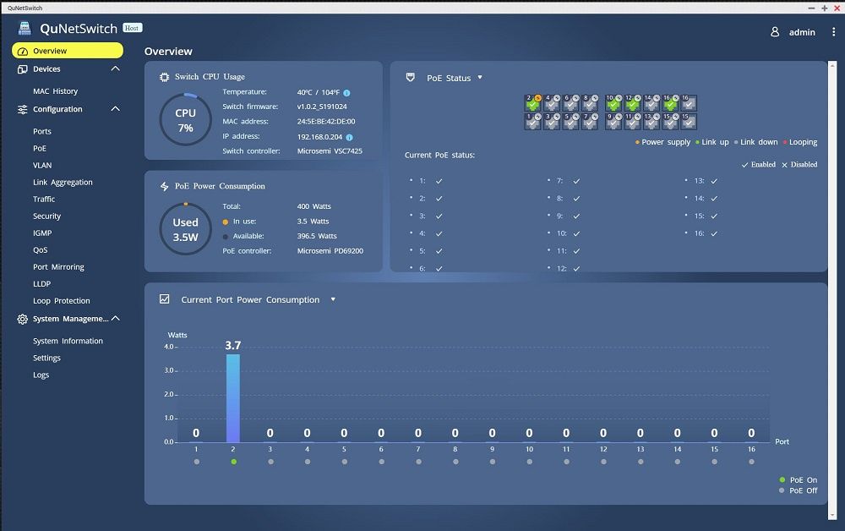Screen dimensions: 845x531
Task: Click the System Management gear icon
Action: pyautogui.click(x=22, y=319)
